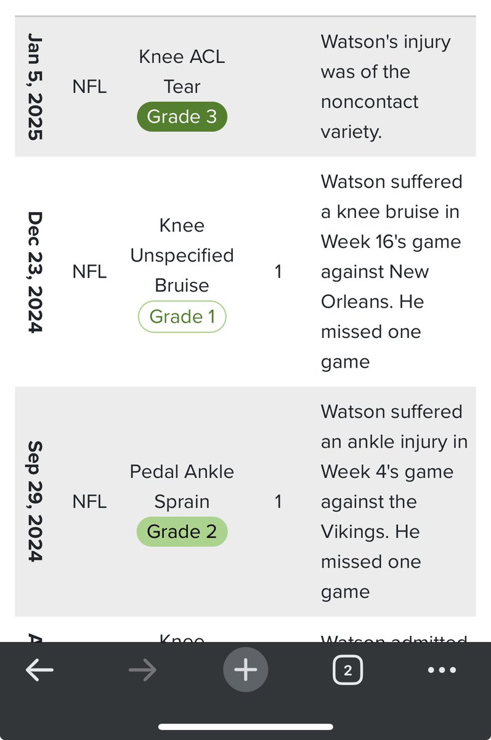The height and width of the screenshot is (740, 491).
Task: Select the Dec 23, 2024 date cell
Action: (x=34, y=272)
